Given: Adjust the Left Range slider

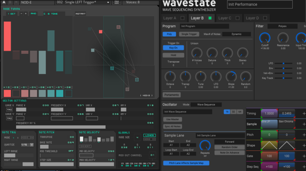Looking at the screenshot, I should coord(19,155).
